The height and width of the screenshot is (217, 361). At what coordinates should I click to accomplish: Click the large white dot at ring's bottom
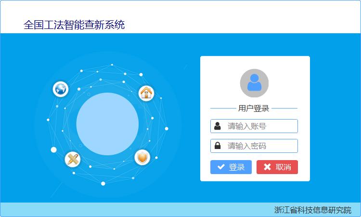[103, 184]
